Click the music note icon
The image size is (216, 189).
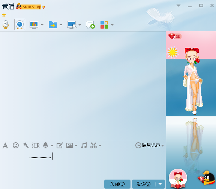point(84,145)
